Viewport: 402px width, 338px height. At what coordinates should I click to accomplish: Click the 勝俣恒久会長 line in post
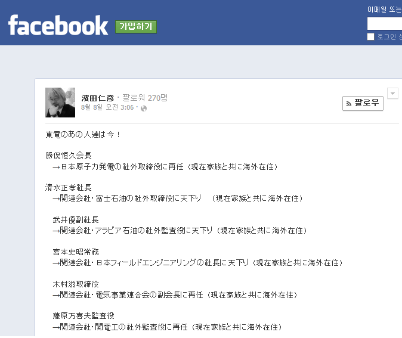click(x=69, y=156)
